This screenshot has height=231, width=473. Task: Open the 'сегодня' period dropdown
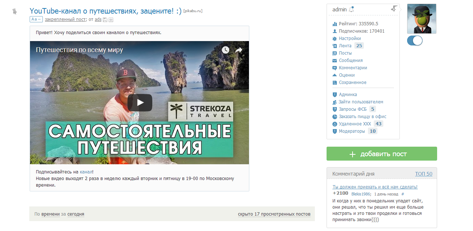click(76, 214)
